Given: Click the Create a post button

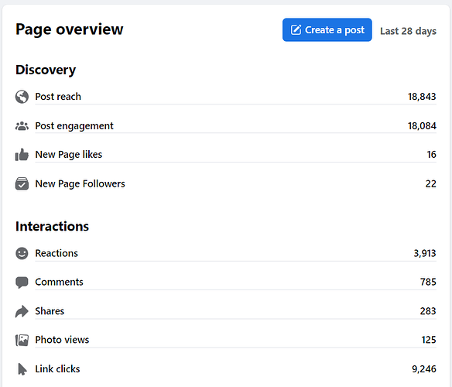Looking at the screenshot, I should pyautogui.click(x=327, y=30).
